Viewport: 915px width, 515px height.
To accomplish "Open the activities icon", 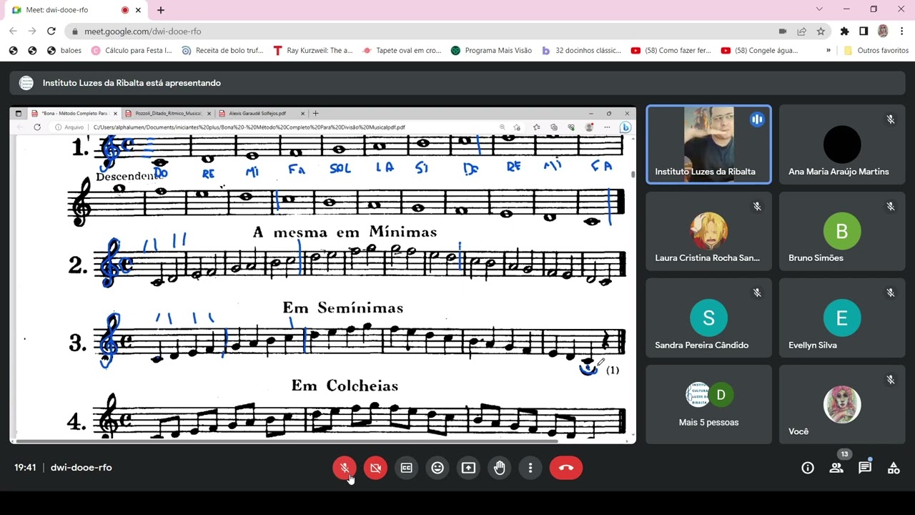I will tap(894, 468).
